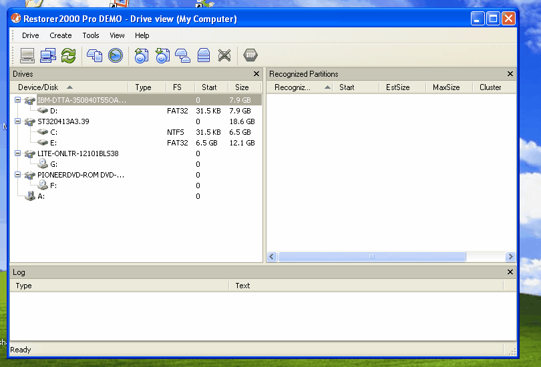541x367 pixels.
Task: Click the volume icon next to E:
Action: [43, 143]
